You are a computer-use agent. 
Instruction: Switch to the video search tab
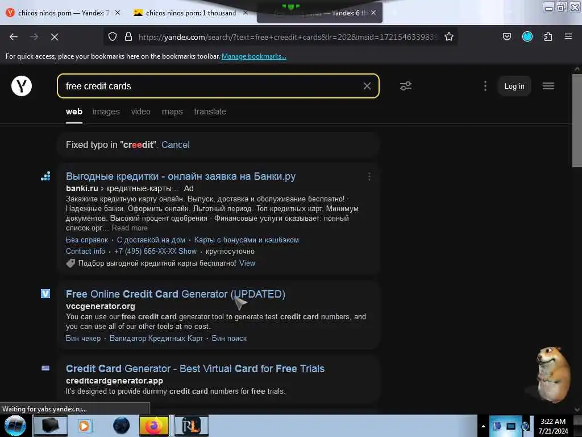(141, 112)
